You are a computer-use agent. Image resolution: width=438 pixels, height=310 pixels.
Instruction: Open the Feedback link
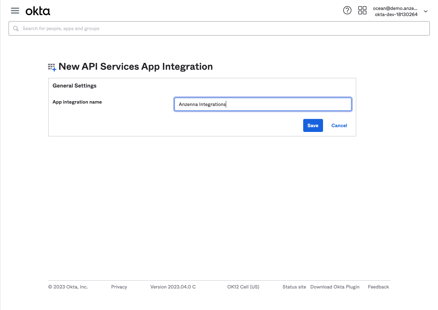click(x=378, y=287)
